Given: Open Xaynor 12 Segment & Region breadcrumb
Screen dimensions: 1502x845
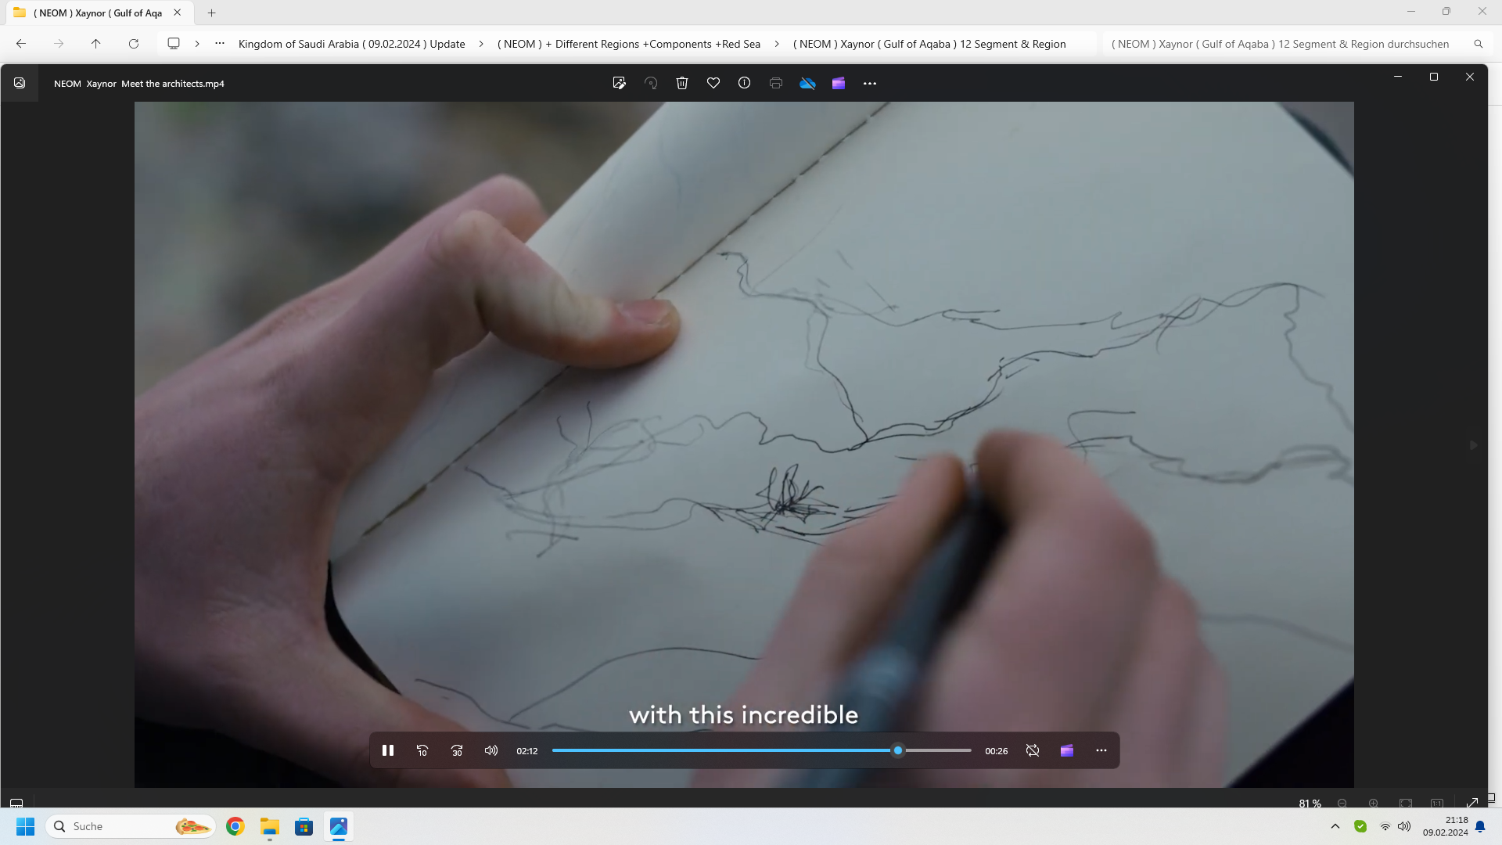Looking at the screenshot, I should tap(929, 44).
